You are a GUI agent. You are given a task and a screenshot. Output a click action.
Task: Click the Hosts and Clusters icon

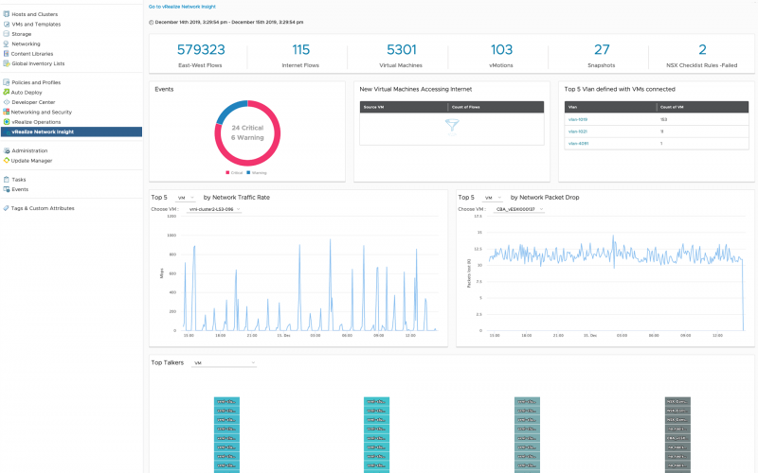(7, 14)
